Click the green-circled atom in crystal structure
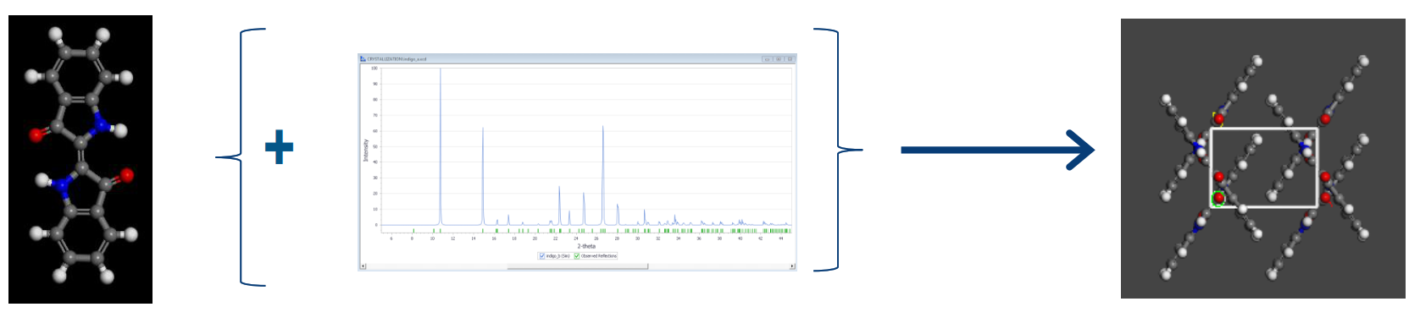This screenshot has width=1420, height=318. (x=1218, y=200)
